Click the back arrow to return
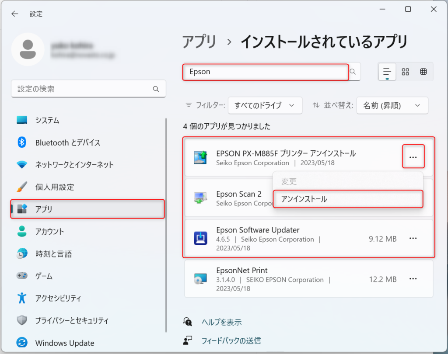 pos(14,14)
